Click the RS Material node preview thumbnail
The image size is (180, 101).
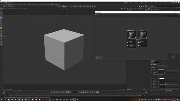tap(132, 34)
